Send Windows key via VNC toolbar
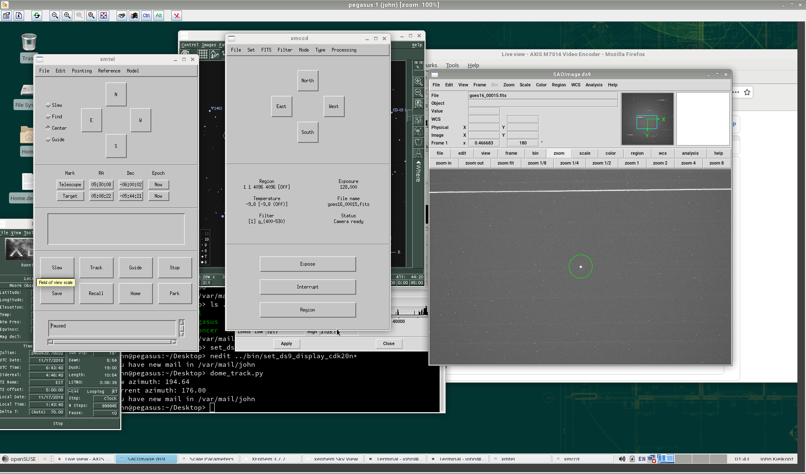 click(x=134, y=16)
